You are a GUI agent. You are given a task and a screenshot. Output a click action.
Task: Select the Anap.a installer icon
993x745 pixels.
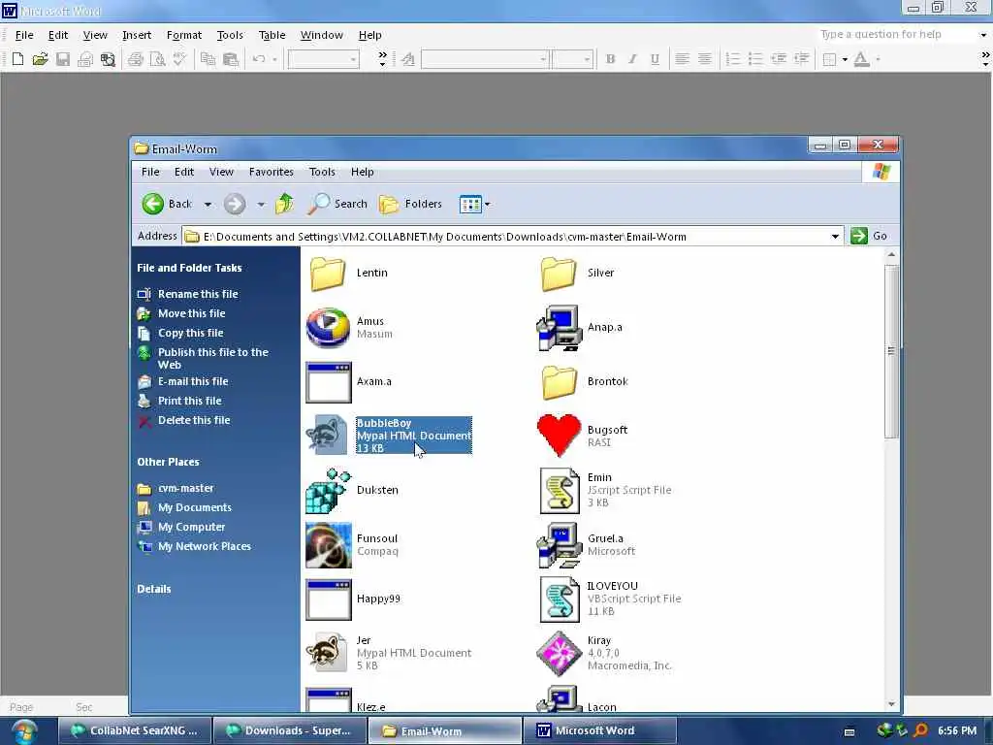[559, 328]
